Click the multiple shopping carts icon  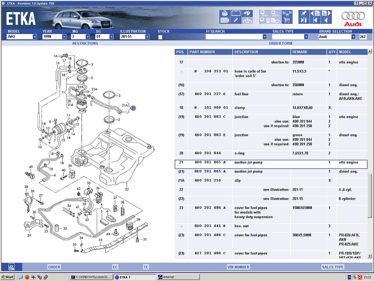(x=287, y=14)
